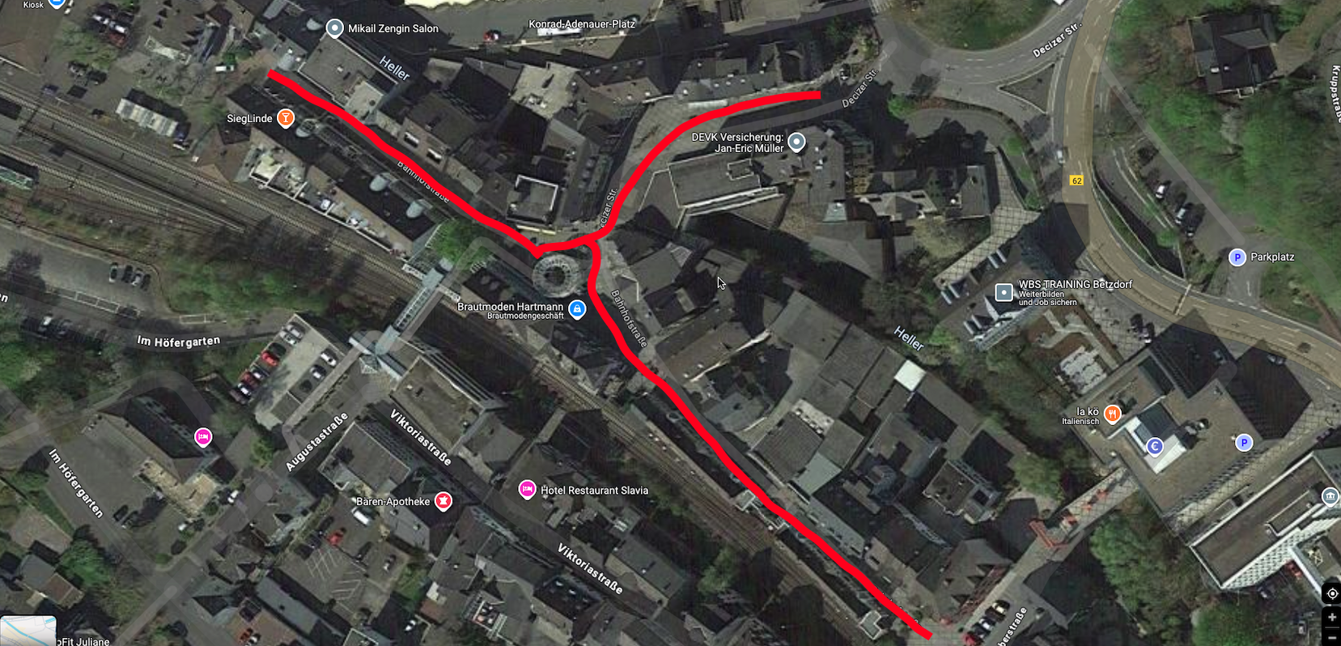1341x646 pixels.
Task: Select the DEVK Versicherung location pin
Action: pos(796,142)
